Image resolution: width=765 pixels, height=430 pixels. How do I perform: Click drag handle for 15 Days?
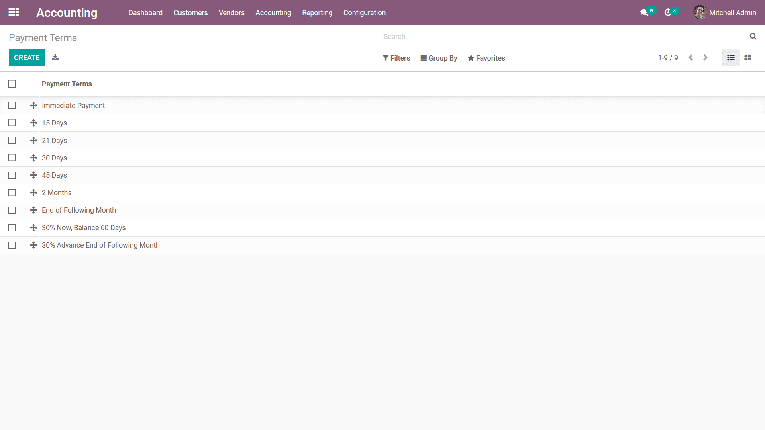33,123
